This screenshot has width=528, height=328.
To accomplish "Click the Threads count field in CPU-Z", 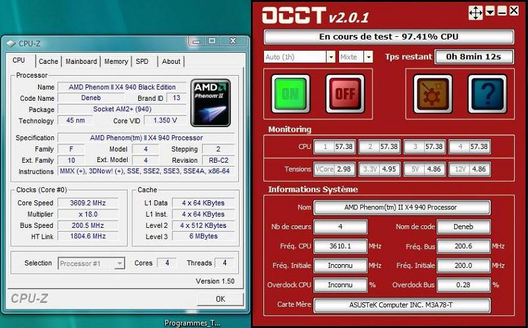I will tap(224, 263).
